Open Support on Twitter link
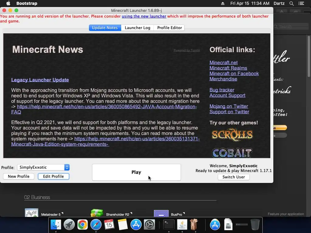The image size is (311, 233). coord(229,112)
